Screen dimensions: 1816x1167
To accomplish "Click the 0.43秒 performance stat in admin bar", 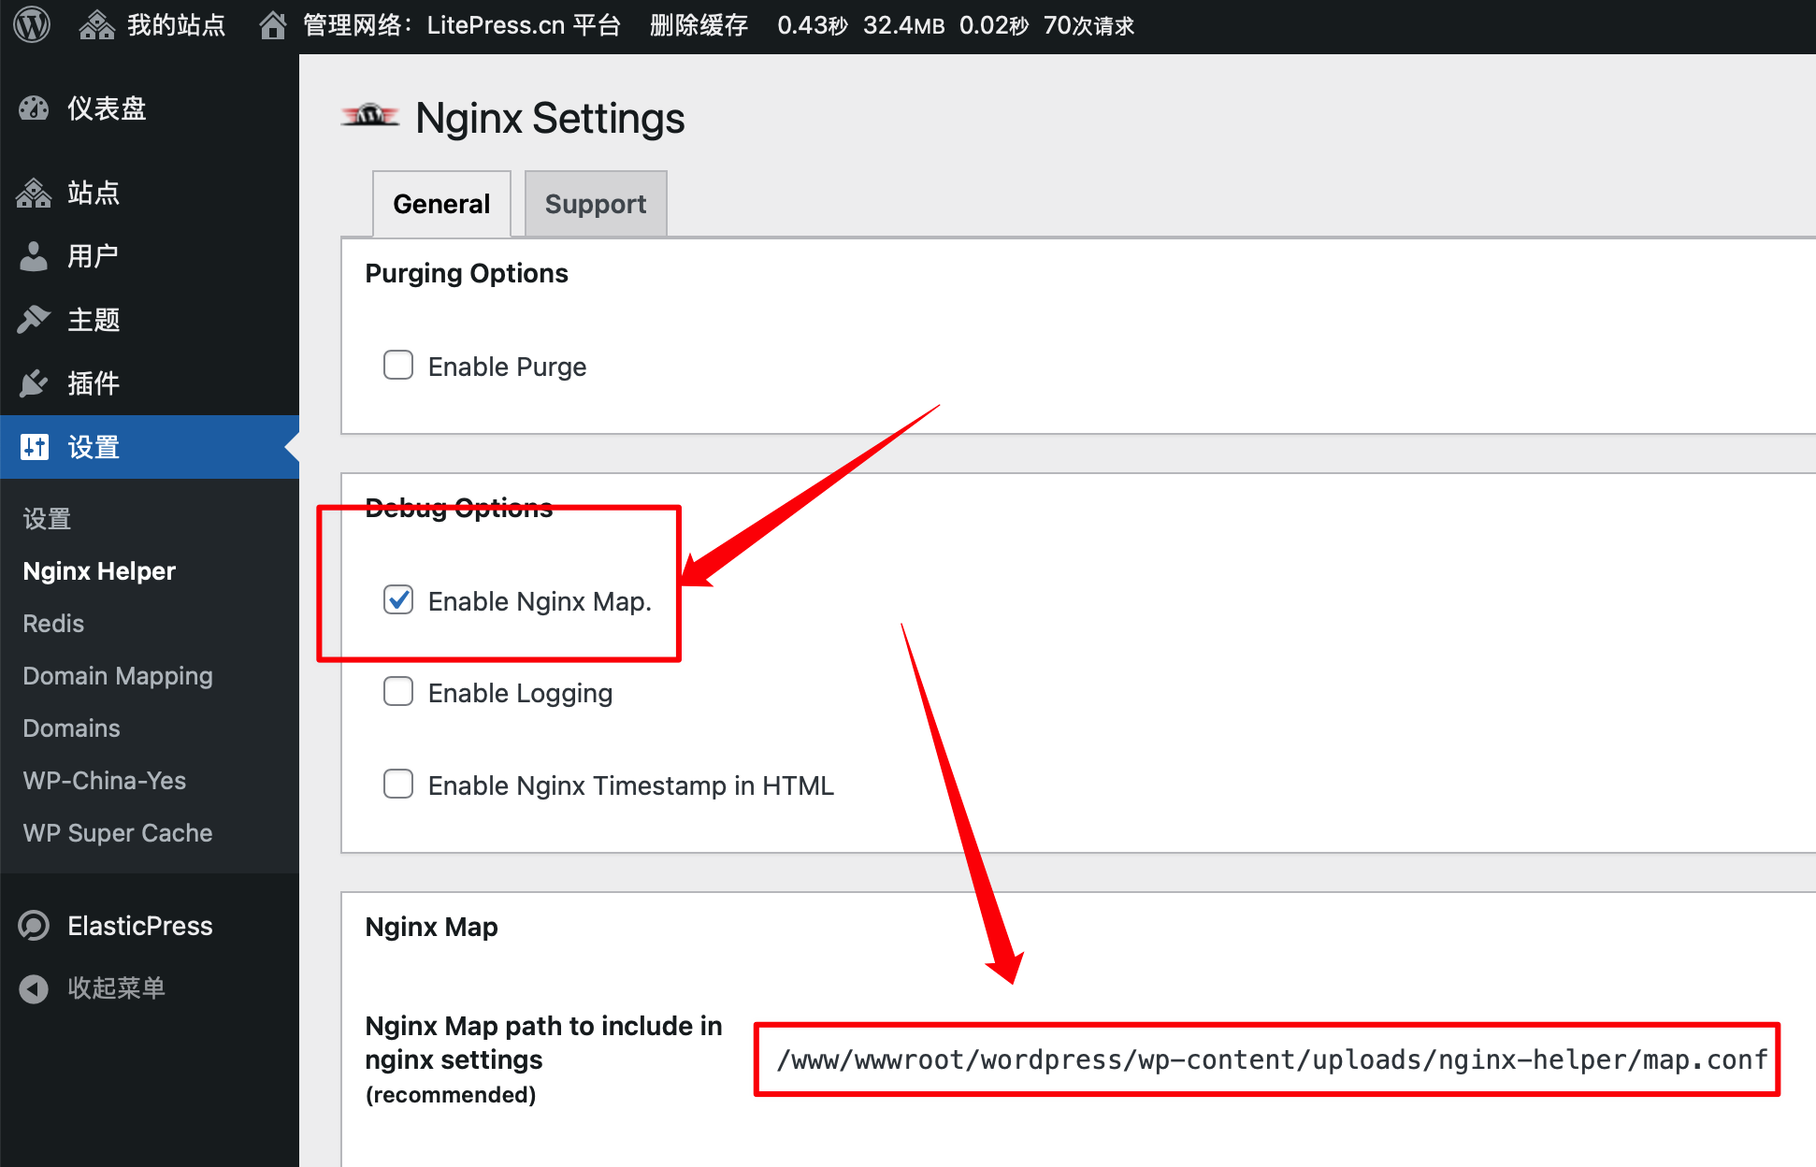I will (813, 25).
